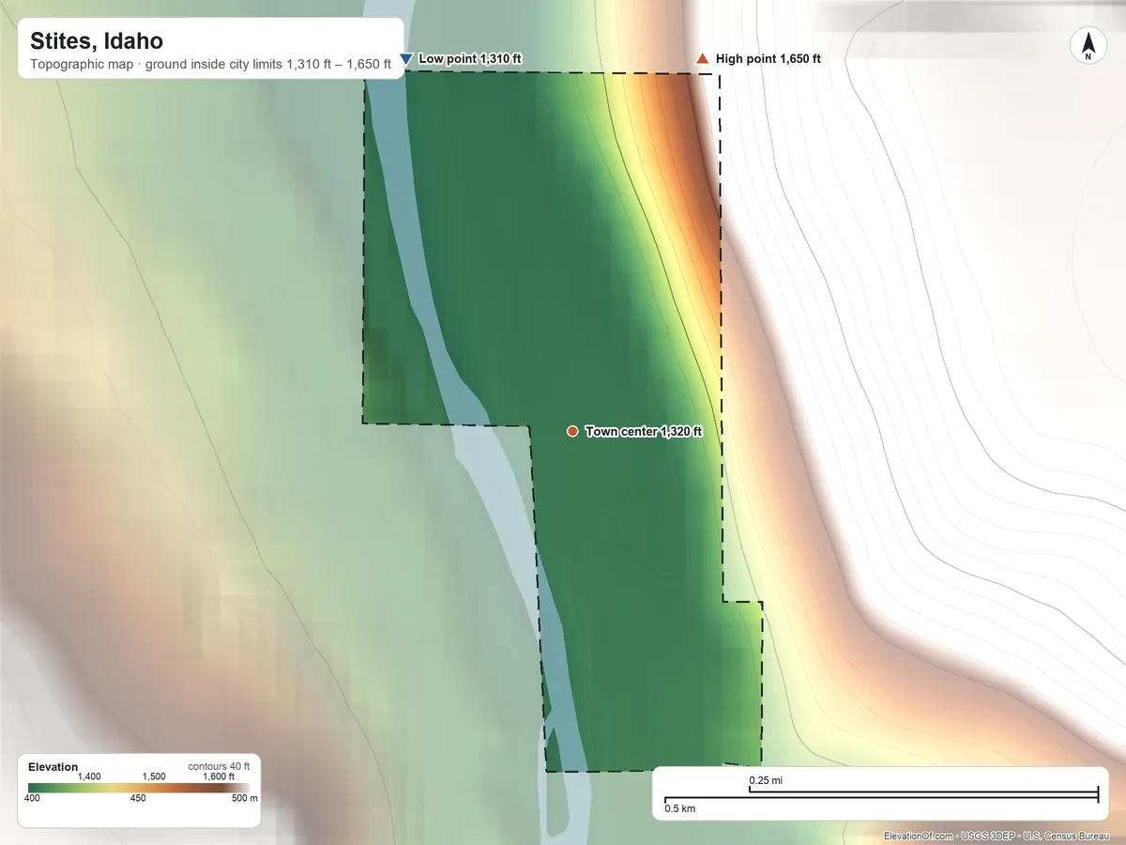Click the orange high point triangle marker
The image size is (1126, 845).
click(702, 59)
